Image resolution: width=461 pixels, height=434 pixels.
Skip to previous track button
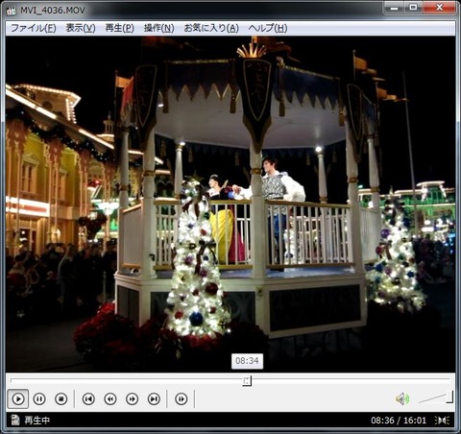coord(88,399)
